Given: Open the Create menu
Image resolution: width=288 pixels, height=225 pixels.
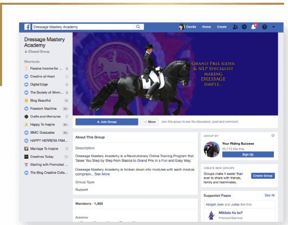Looking at the screenshot, I should click(222, 27).
